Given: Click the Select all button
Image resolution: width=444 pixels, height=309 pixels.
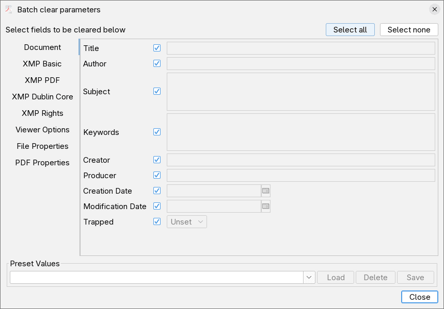Looking at the screenshot, I should pyautogui.click(x=350, y=29).
